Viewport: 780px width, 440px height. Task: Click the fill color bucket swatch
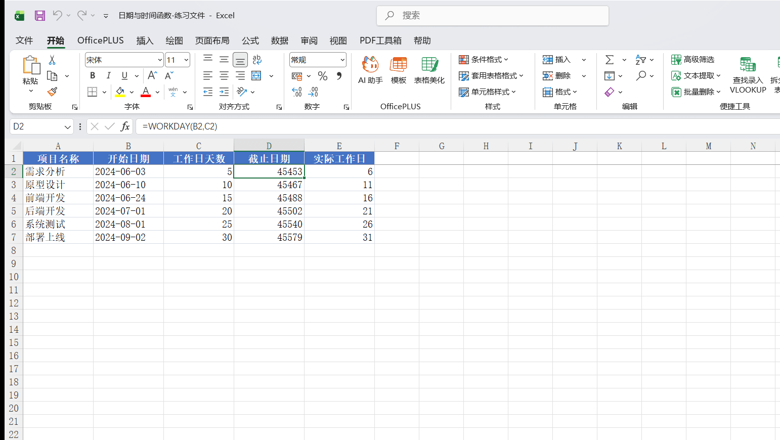tap(120, 92)
